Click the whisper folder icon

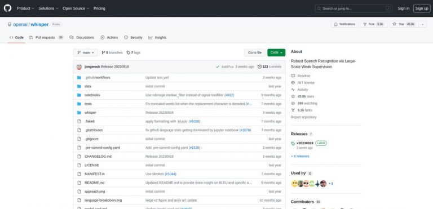click(79, 113)
